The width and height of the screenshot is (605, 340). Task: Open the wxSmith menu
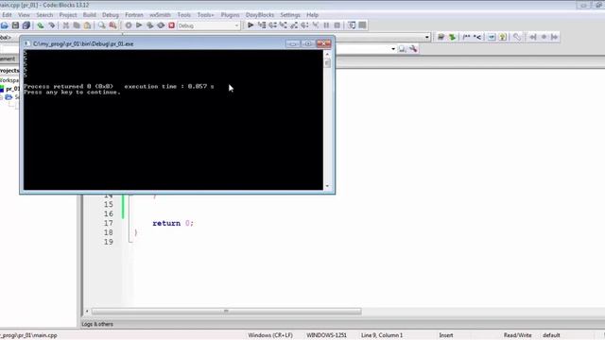160,15
